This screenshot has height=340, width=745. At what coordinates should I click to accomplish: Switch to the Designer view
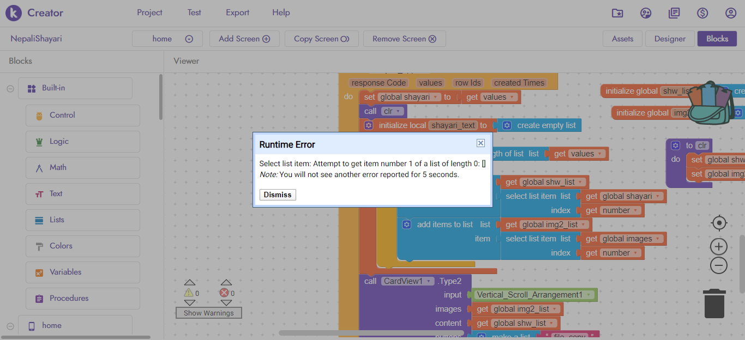670,39
